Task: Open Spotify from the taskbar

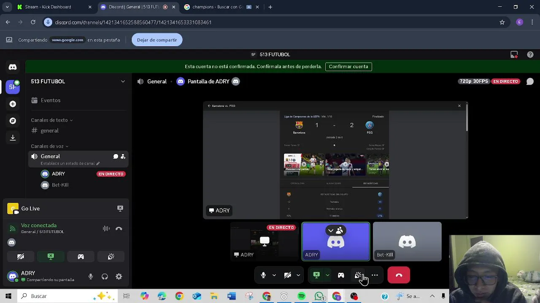Action: [301, 296]
